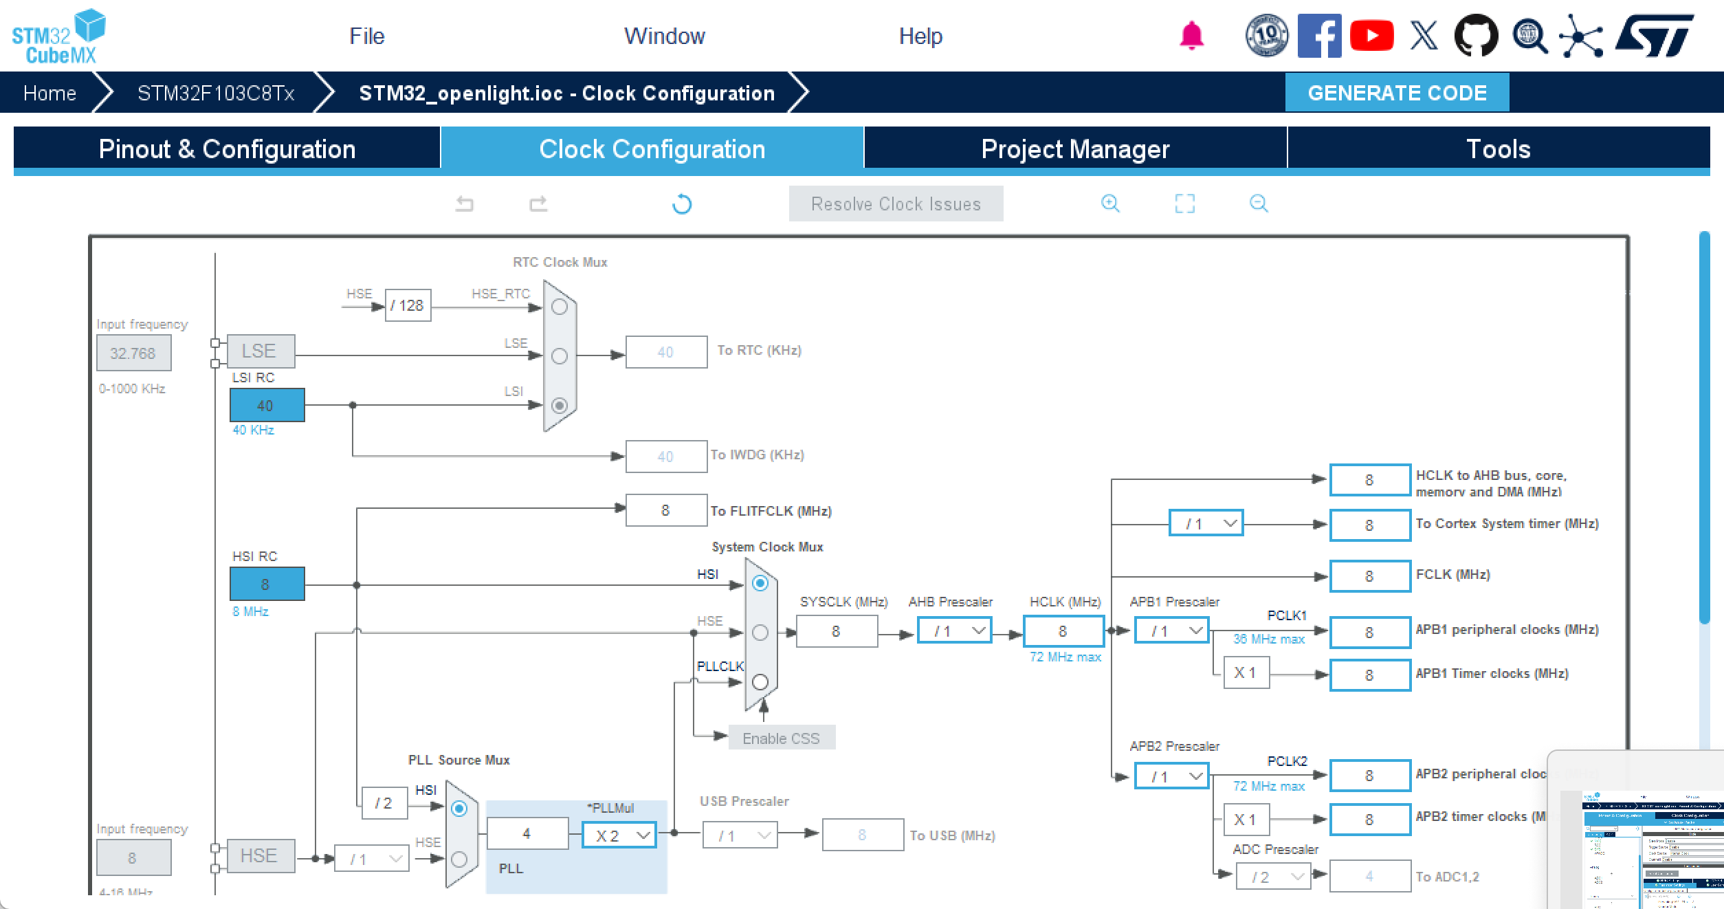Open the PLLMul X 2 dropdown
Viewport: 1724px width, 909px height.
(619, 835)
